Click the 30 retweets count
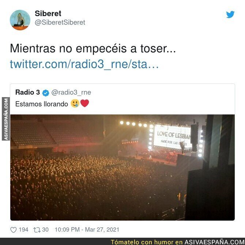Viewport: 245px width, 245px height. tap(45, 230)
